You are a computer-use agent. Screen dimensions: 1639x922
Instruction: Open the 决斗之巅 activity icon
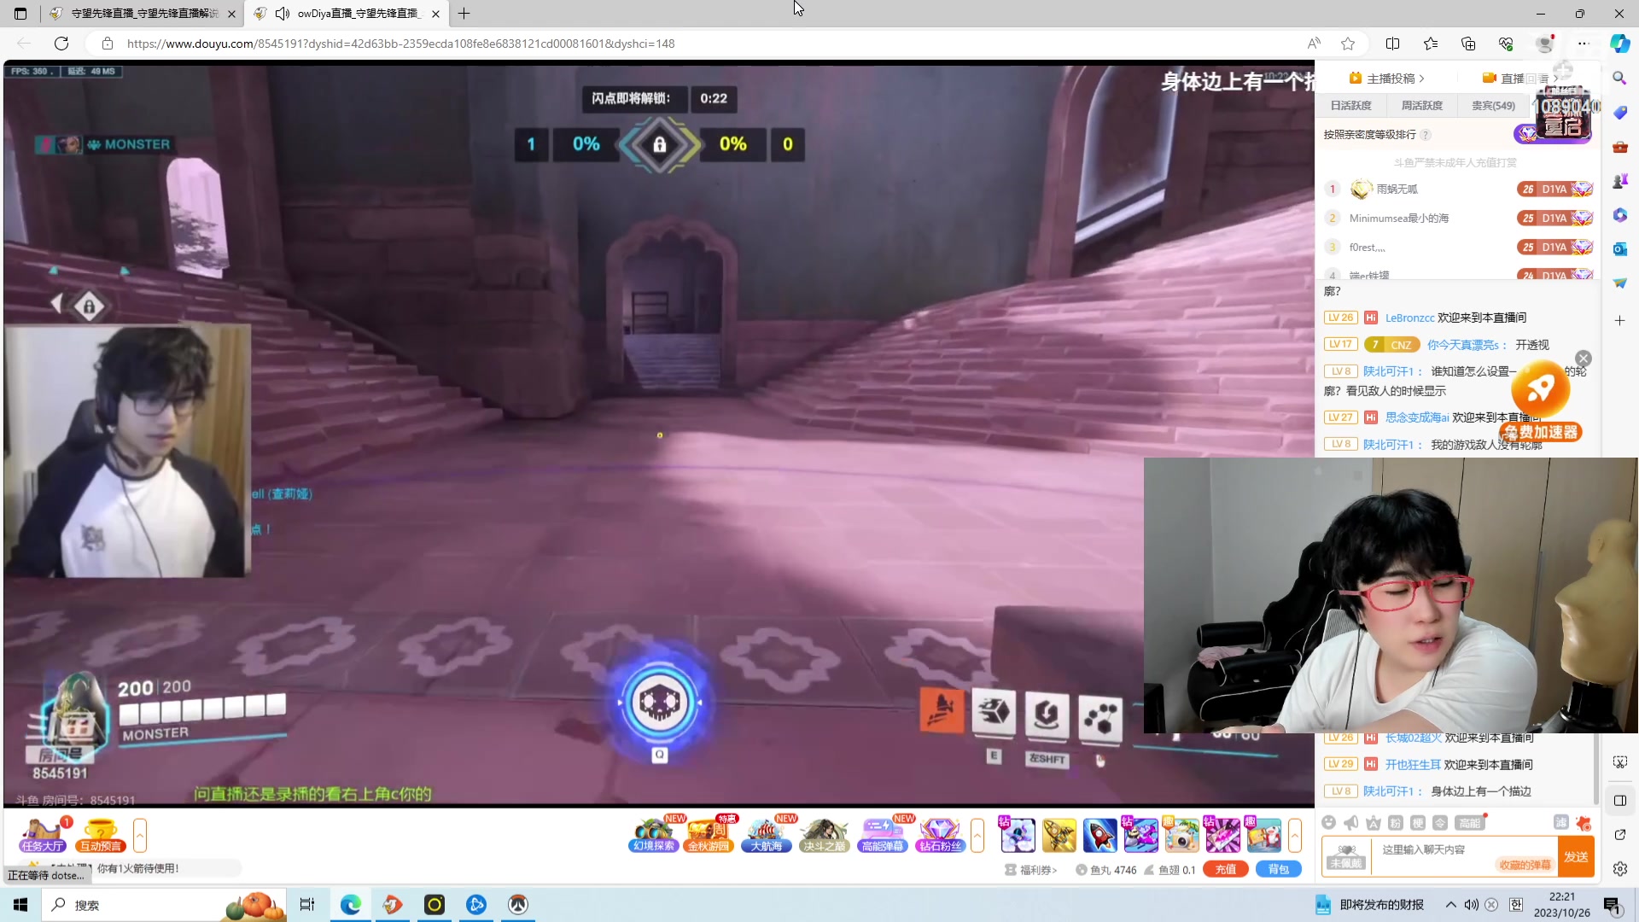(x=824, y=835)
